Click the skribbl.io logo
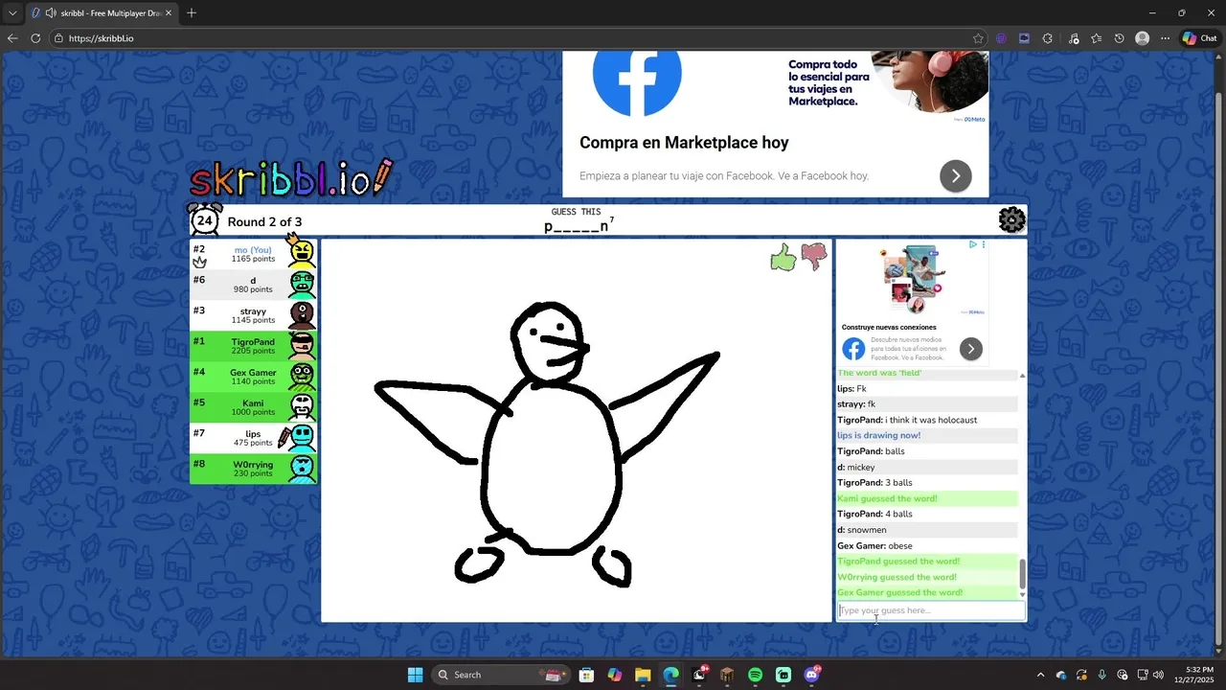Image resolution: width=1226 pixels, height=690 pixels. point(291,179)
